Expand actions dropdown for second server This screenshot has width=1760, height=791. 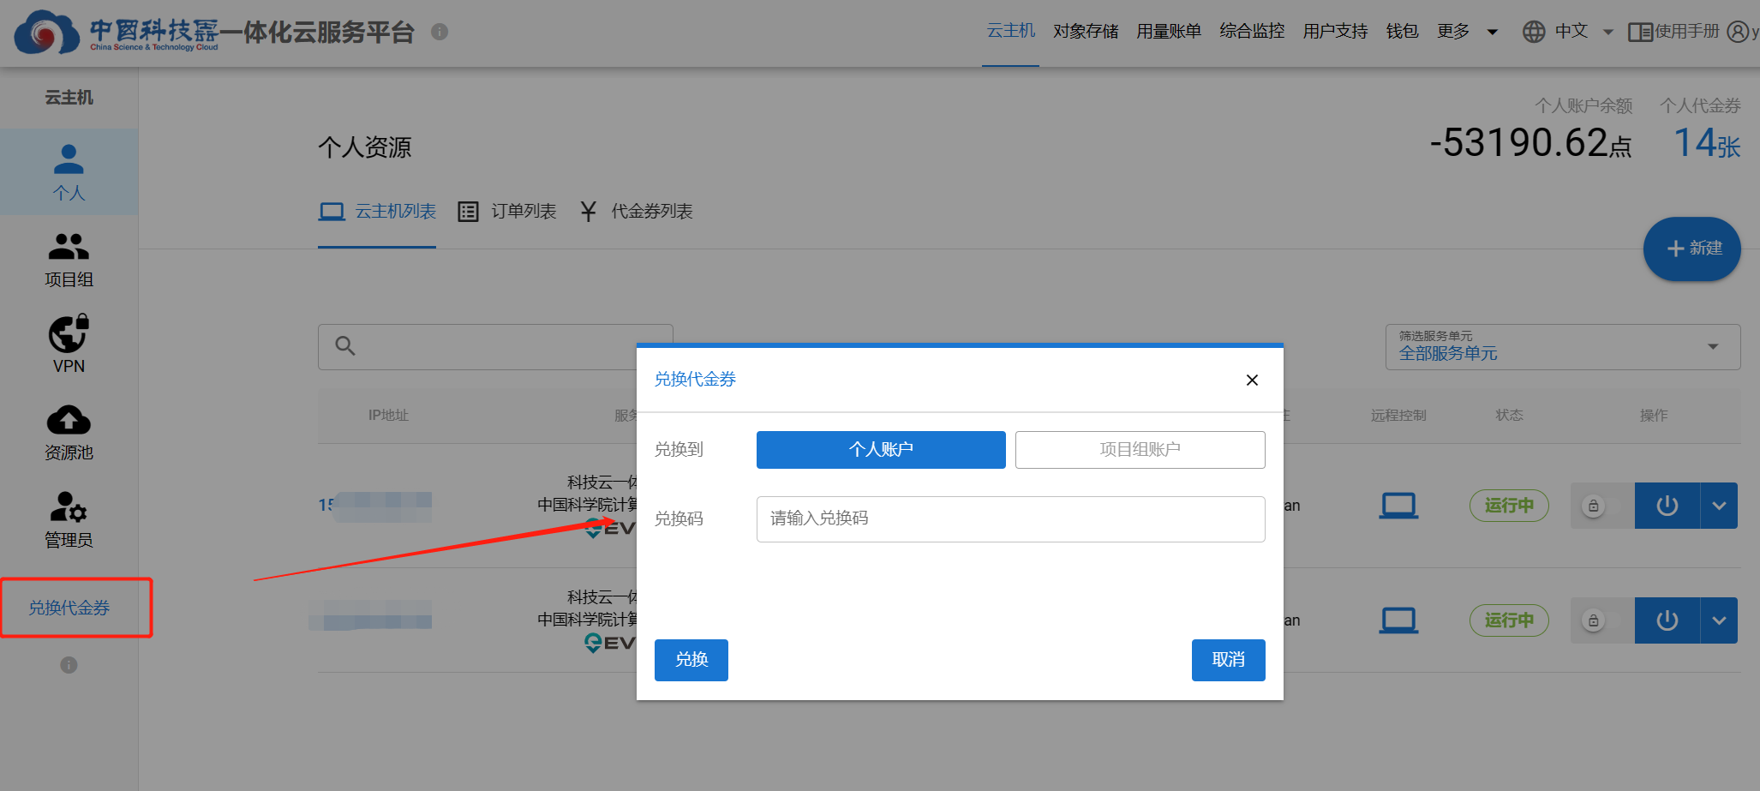point(1719,620)
